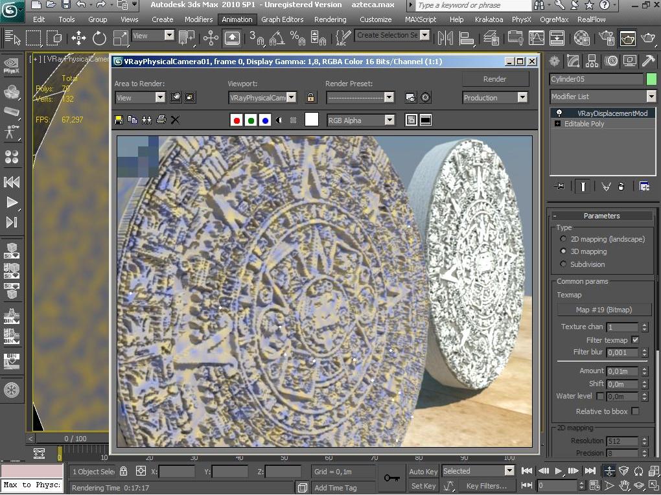Open the Animation menu

point(237,19)
